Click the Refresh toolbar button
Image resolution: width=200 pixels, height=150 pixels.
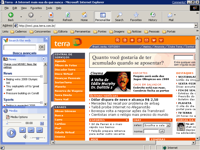pyautogui.click(x=67, y=17)
